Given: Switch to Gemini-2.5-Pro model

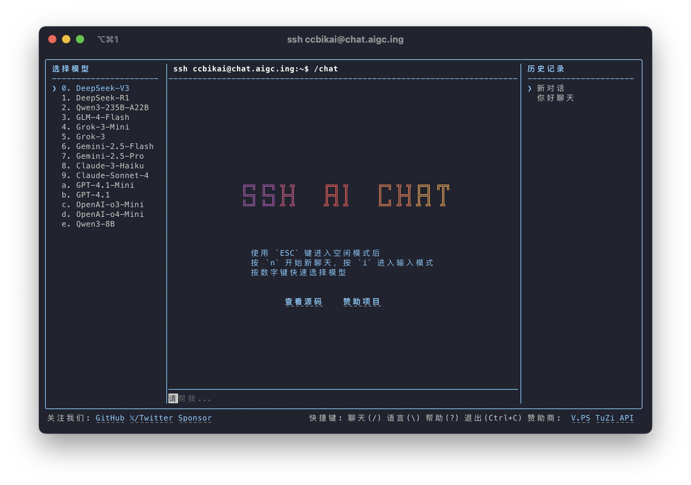Looking at the screenshot, I should click(110, 156).
